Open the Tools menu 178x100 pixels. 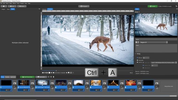point(18,3)
